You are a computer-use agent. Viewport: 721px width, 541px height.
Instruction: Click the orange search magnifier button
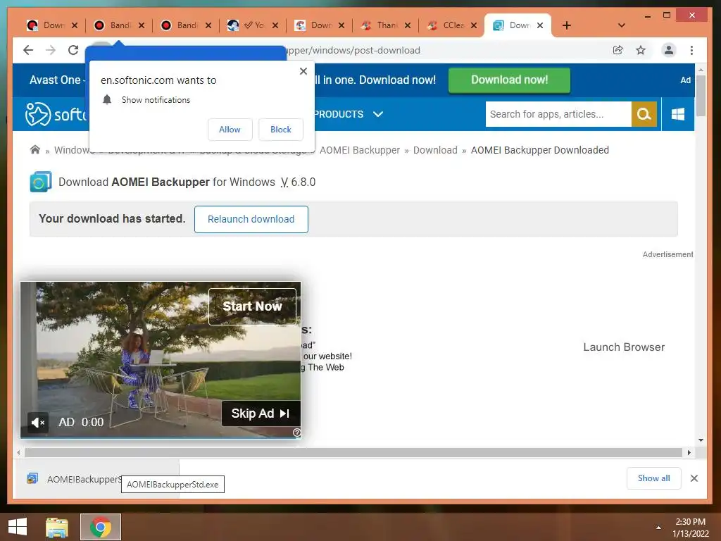click(644, 114)
